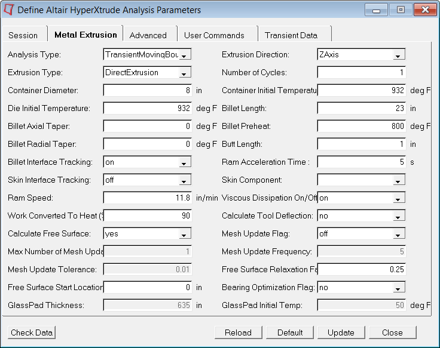Screen dimensions: 440x348
Task: Minimize the HyperXtrude parameters window
Action: tap(376, 10)
